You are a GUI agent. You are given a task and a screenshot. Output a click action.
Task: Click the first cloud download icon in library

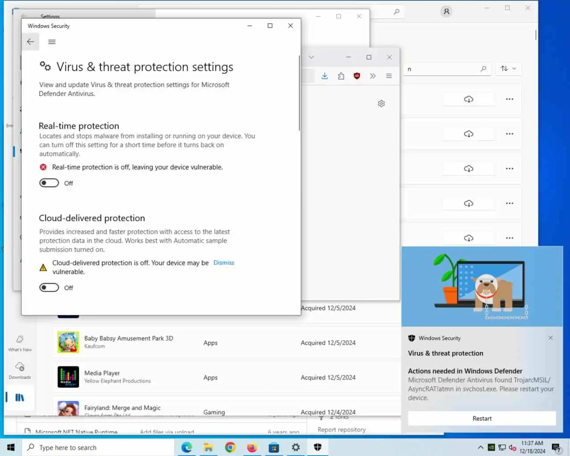468,99
